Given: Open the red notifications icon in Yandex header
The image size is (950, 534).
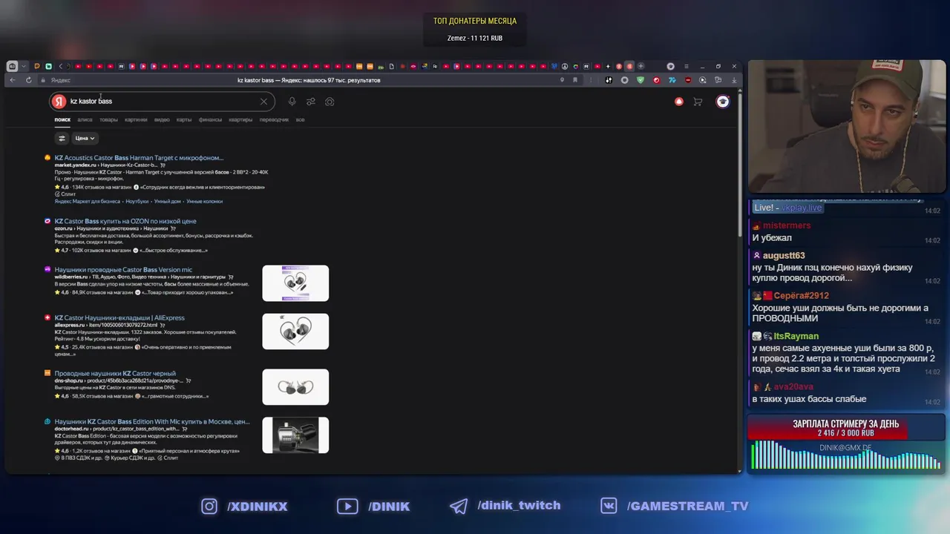Looking at the screenshot, I should point(678,102).
